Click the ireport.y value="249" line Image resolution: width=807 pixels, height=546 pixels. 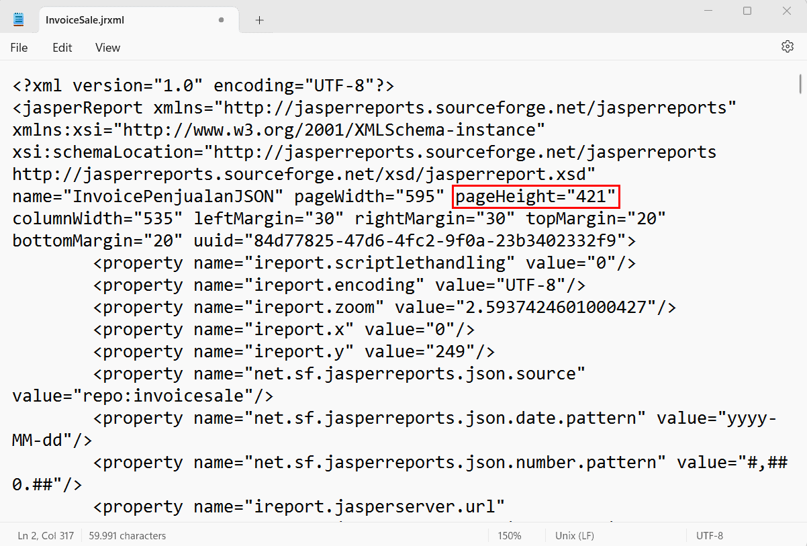[294, 352]
